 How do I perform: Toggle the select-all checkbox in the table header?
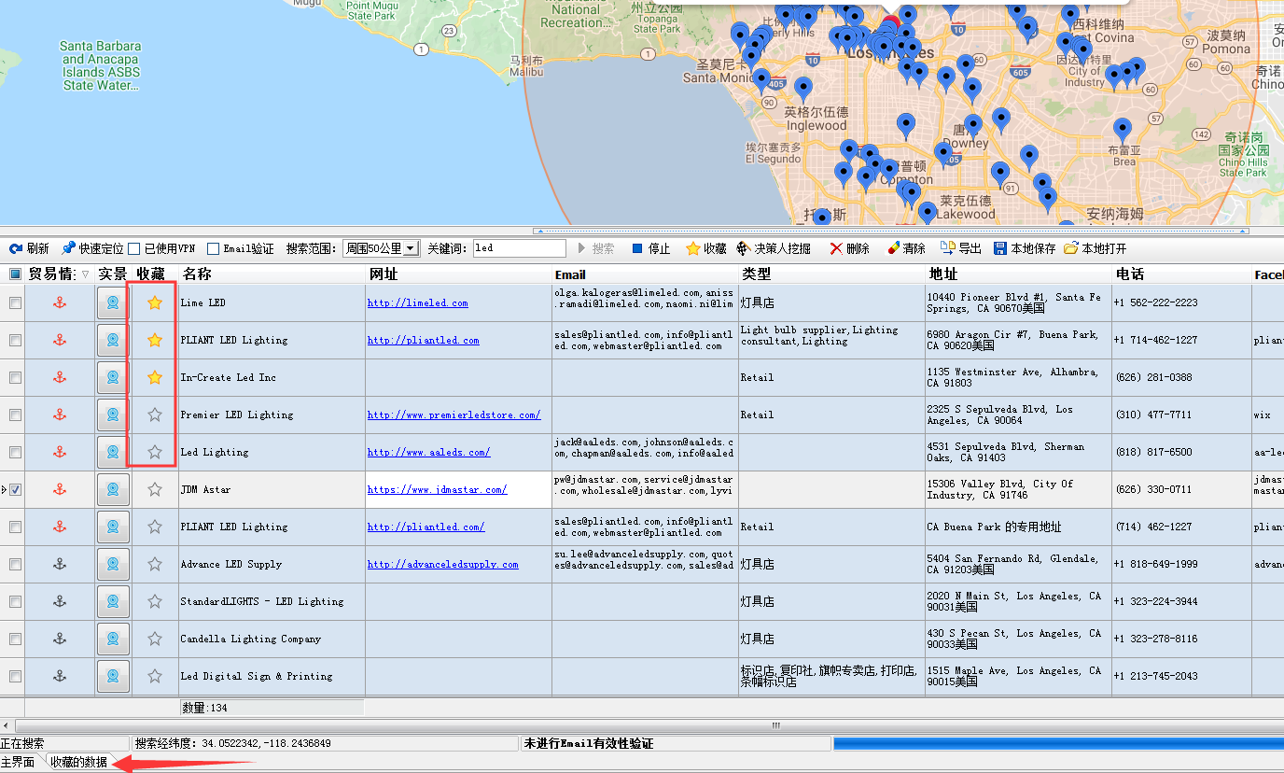[x=15, y=274]
